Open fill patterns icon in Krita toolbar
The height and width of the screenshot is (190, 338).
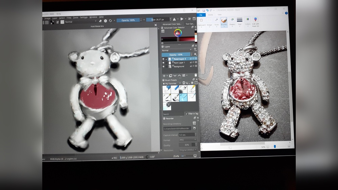click(x=47, y=22)
